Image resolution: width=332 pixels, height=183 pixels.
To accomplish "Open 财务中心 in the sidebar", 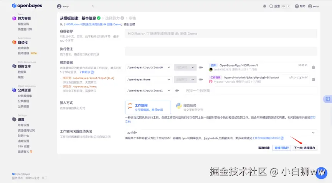I will 23,136.
